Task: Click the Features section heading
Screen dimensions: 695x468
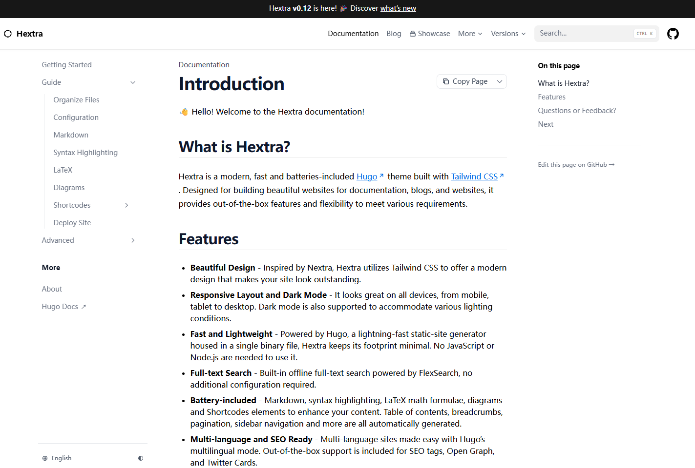Action: click(209, 239)
